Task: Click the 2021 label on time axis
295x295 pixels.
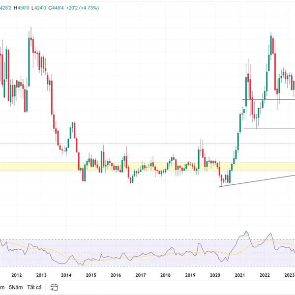Action: pos(240,275)
